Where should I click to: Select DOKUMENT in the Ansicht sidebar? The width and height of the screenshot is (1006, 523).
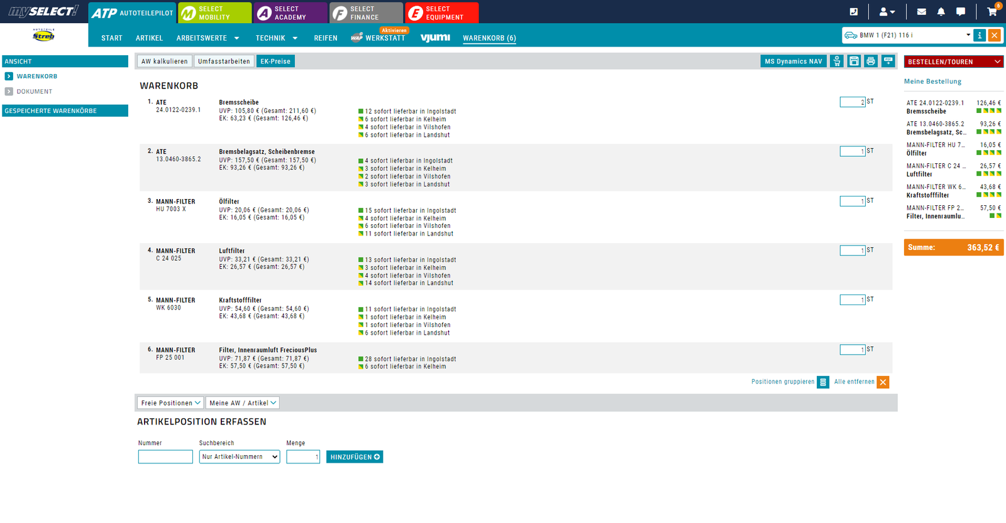click(x=35, y=92)
